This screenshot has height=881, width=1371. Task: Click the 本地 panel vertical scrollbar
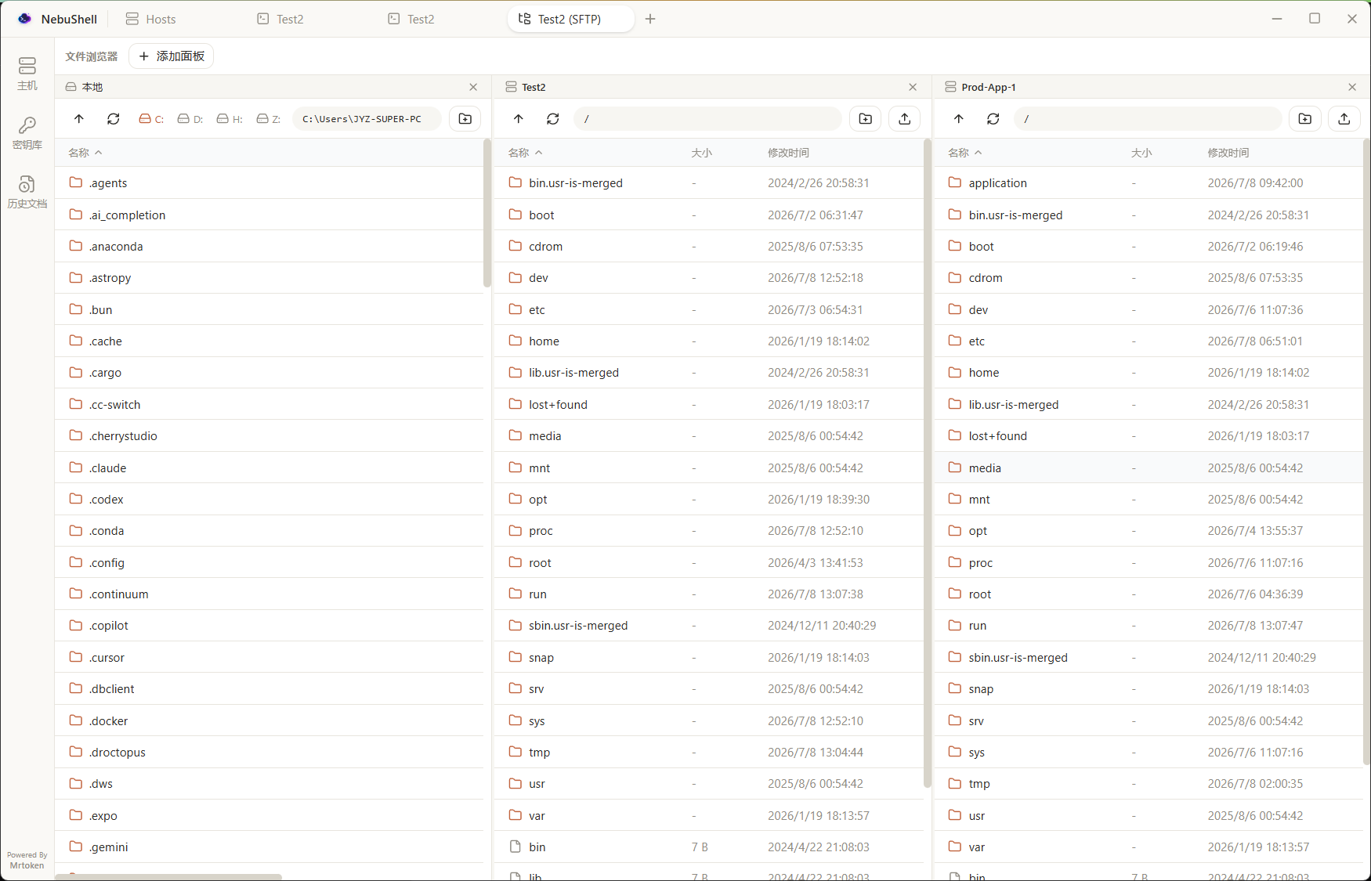click(x=487, y=213)
